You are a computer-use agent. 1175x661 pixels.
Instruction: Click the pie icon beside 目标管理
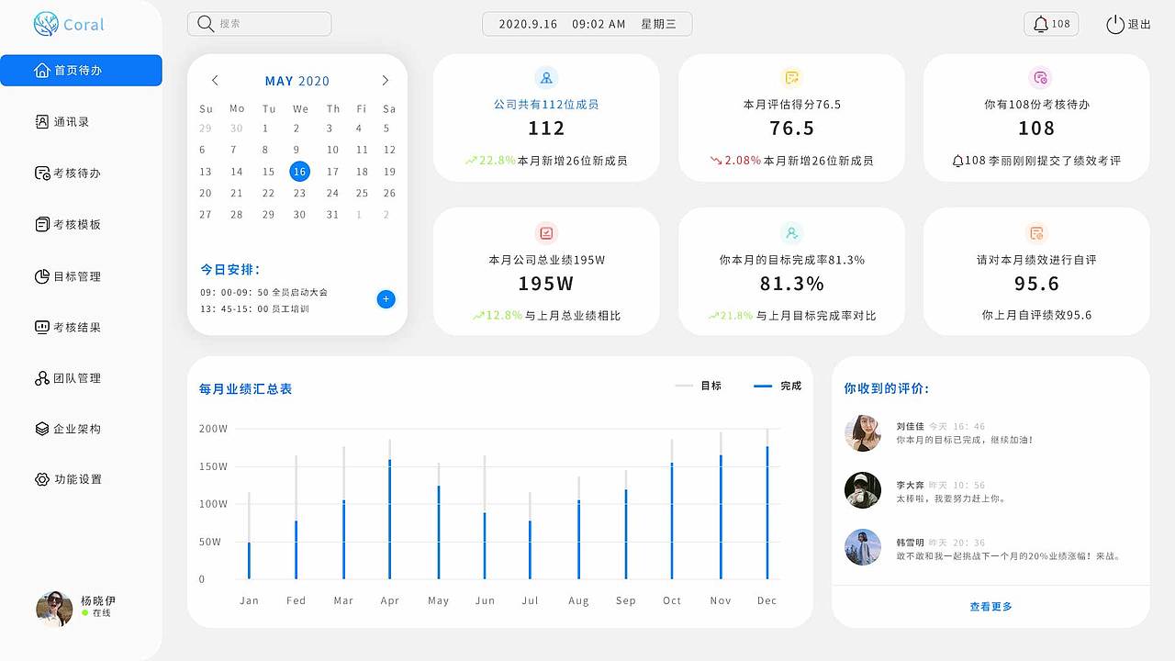(41, 276)
